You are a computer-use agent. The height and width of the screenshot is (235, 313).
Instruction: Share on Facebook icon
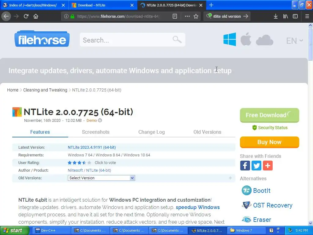pos(245,166)
